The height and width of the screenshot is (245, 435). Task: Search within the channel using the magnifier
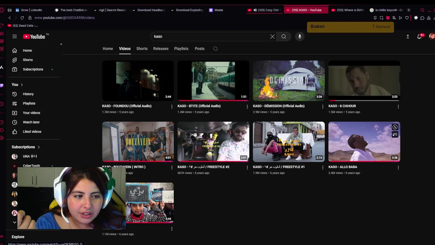(x=215, y=49)
